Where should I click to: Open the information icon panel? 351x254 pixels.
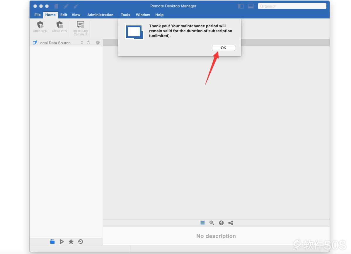[x=221, y=223]
